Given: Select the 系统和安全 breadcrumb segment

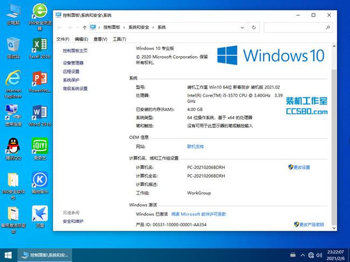Looking at the screenshot, I should [x=138, y=27].
